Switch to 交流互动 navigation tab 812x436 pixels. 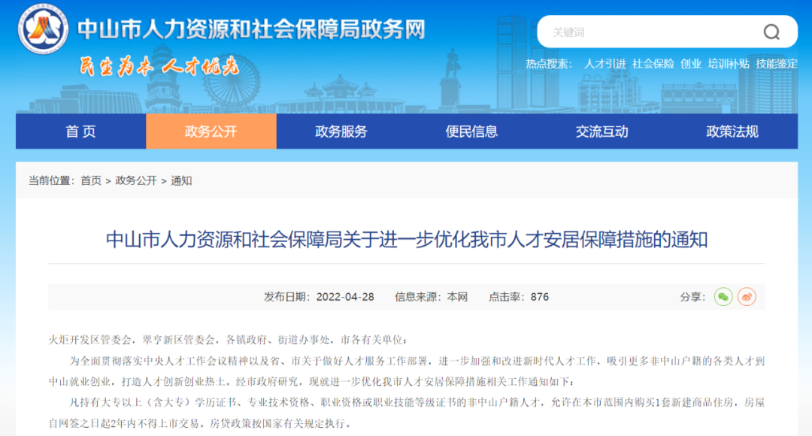(x=602, y=132)
